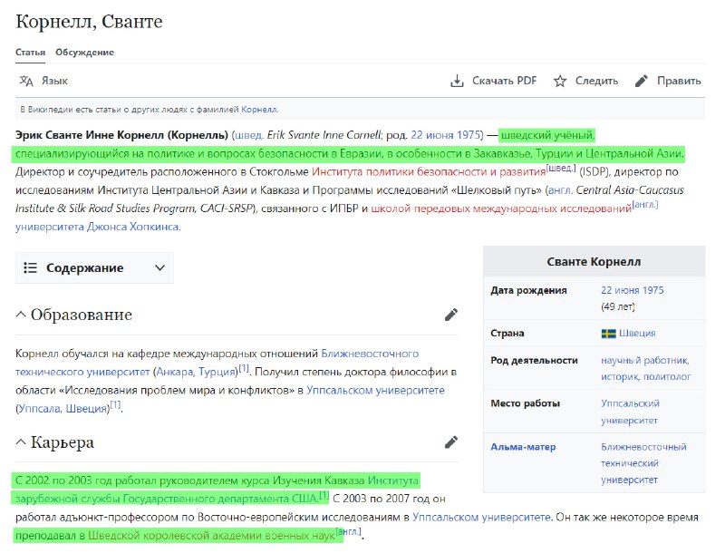Click the Дата рождения infobox label
This screenshot has width=725, height=553.
click(528, 290)
